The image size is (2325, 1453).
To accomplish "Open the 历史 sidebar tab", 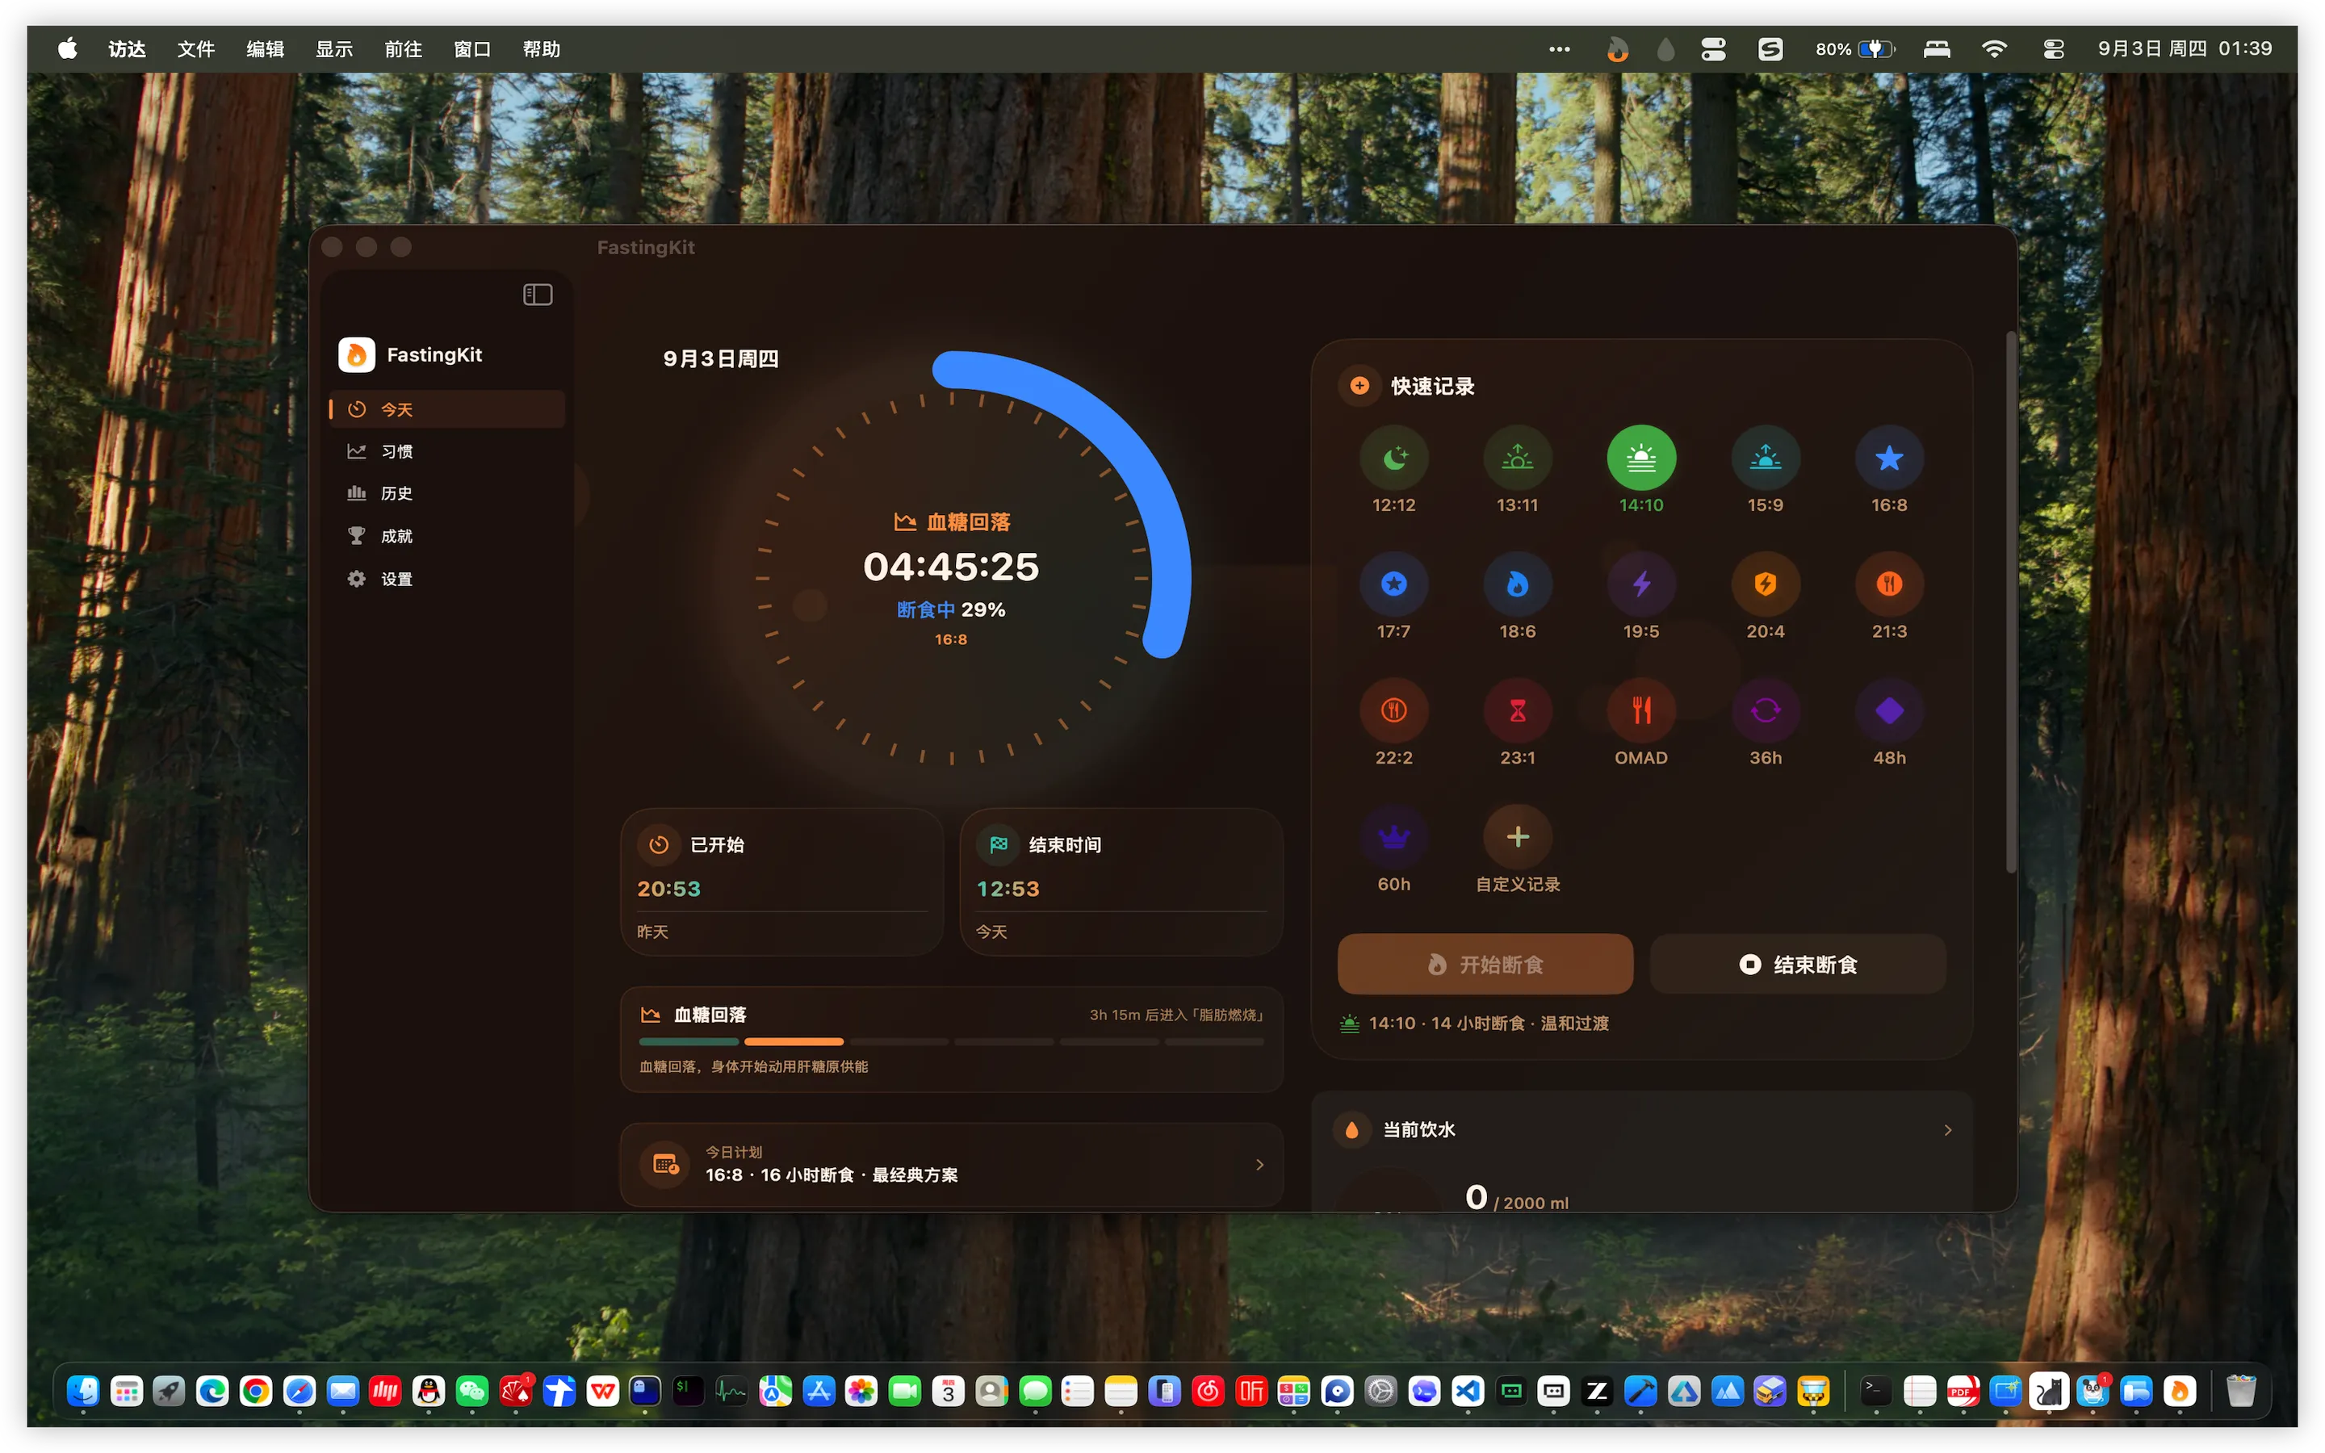I will [x=446, y=494].
